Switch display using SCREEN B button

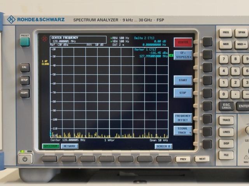click(x=163, y=146)
